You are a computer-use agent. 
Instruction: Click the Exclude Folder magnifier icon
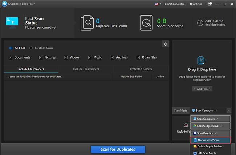pyautogui.click(x=186, y=125)
